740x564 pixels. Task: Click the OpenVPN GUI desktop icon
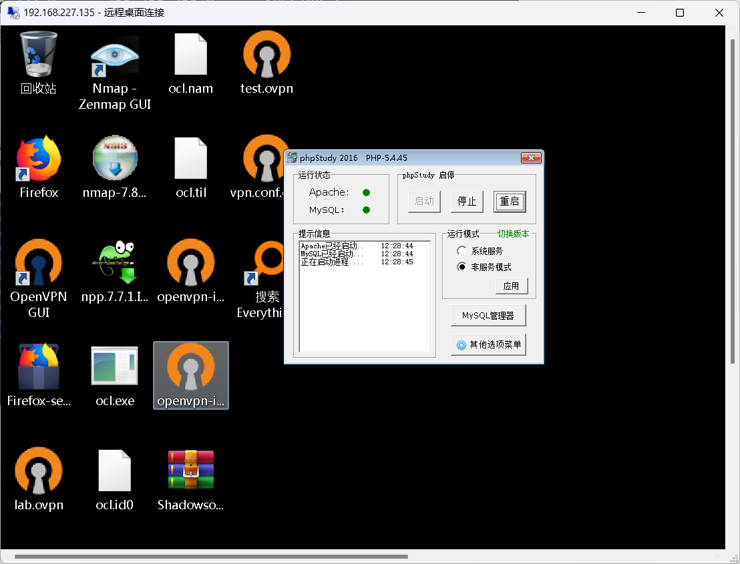[39, 264]
